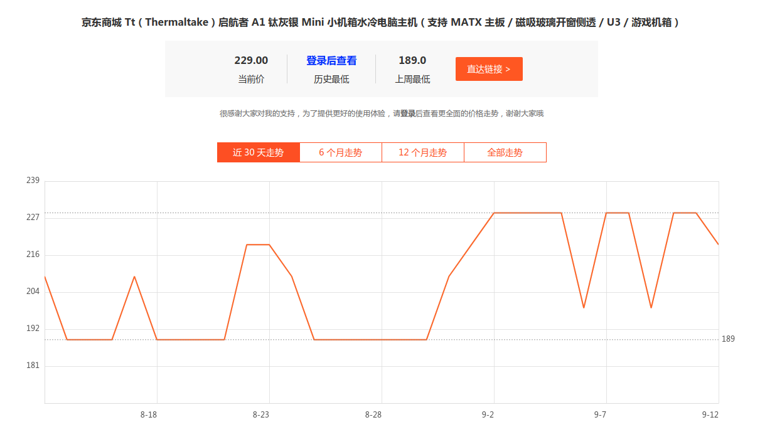Click the orange 直达链接 button
This screenshot has height=437, width=760.
tap(489, 69)
